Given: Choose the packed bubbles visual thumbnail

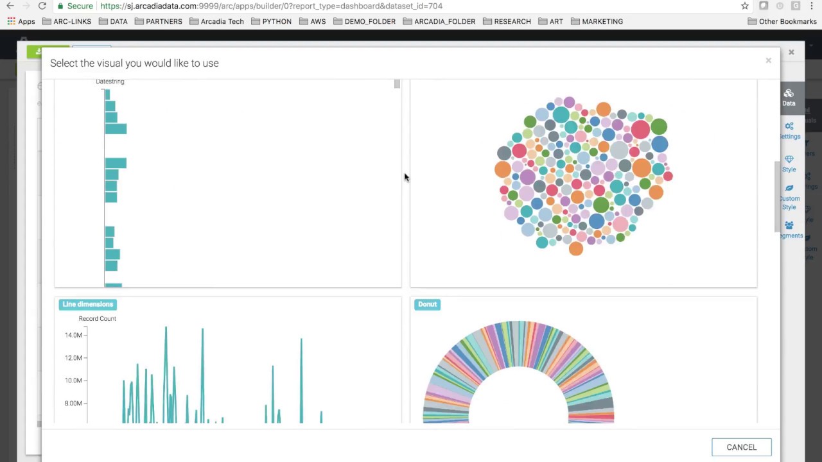Looking at the screenshot, I should pyautogui.click(x=583, y=184).
